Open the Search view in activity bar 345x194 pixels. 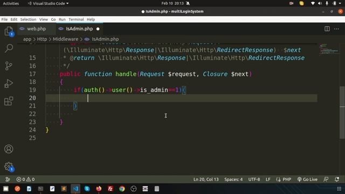point(9,48)
